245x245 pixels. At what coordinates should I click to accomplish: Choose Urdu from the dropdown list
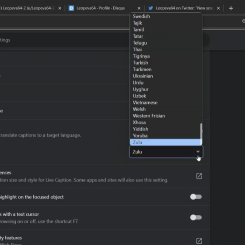165,83
